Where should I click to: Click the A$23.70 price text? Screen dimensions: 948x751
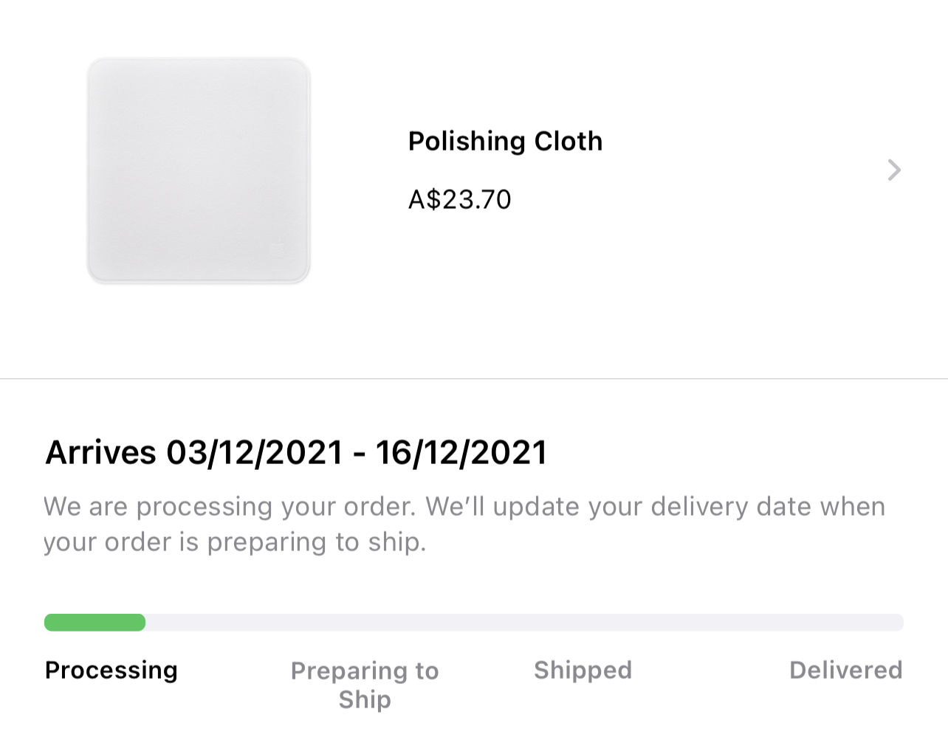click(x=459, y=199)
